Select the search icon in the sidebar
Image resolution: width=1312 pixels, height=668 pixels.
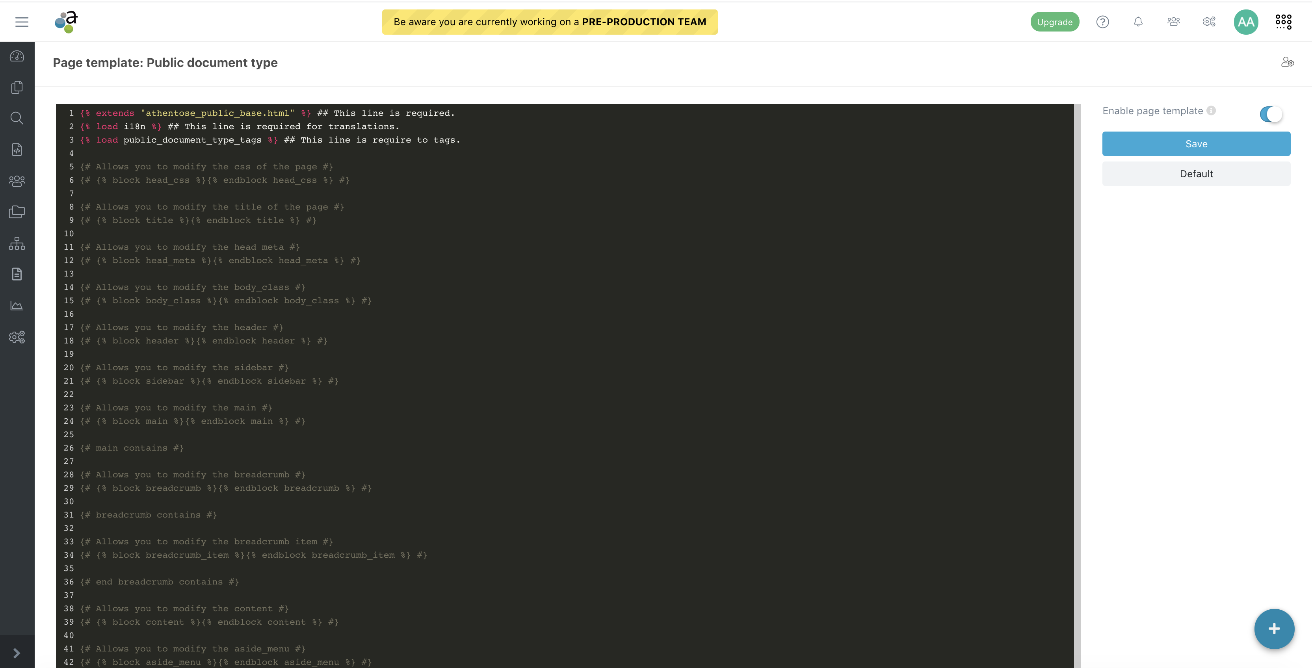point(17,118)
